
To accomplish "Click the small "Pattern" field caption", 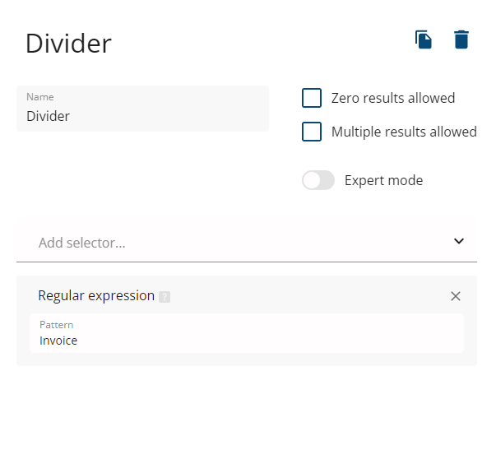I will tap(56, 324).
